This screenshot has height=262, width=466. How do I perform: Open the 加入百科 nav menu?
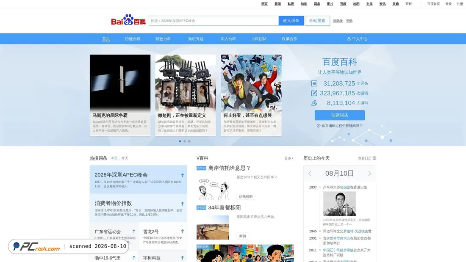228,39
